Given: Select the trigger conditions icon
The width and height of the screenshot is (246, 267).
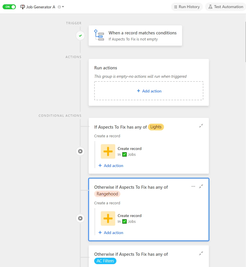Looking at the screenshot, I should (x=99, y=35).
